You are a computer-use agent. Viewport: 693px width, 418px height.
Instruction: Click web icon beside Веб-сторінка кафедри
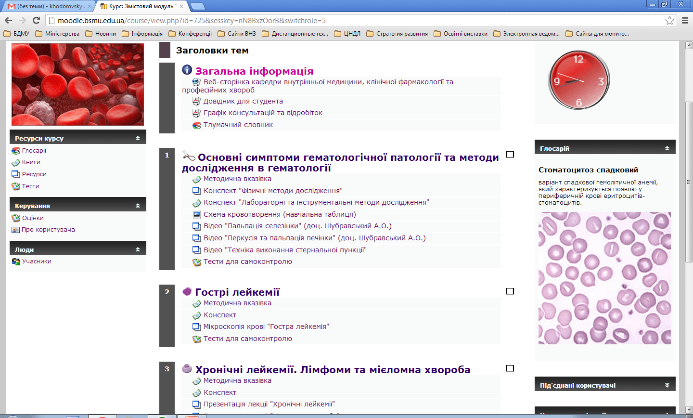pos(196,82)
